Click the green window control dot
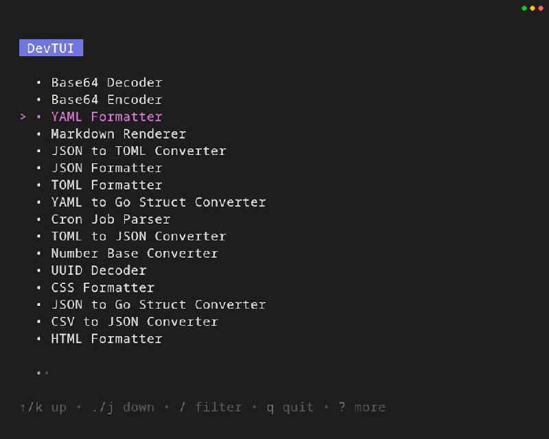Image resolution: width=549 pixels, height=439 pixels. point(524,8)
